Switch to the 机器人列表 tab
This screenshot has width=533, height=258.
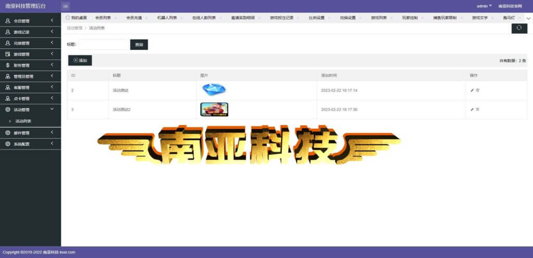tap(167, 18)
